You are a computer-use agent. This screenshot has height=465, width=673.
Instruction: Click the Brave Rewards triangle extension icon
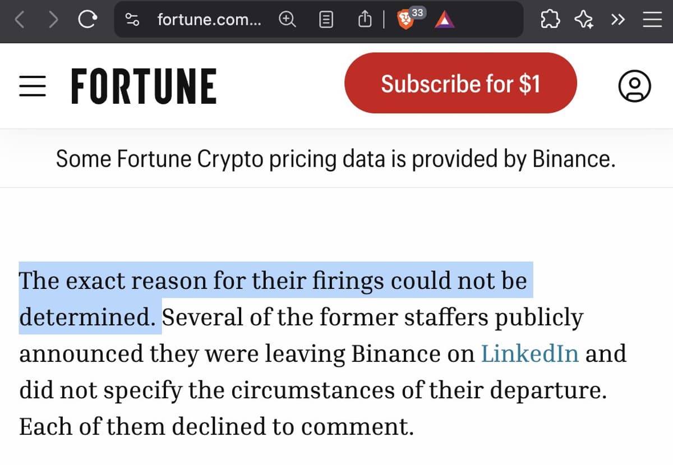tap(443, 20)
